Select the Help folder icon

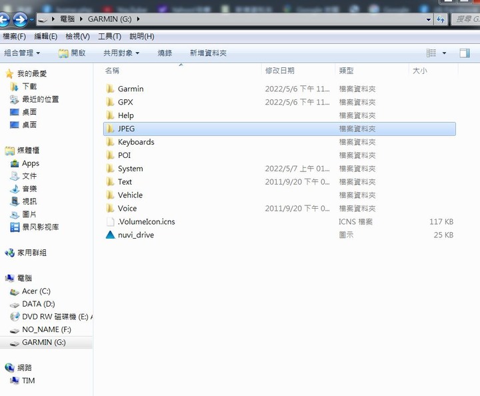click(110, 115)
